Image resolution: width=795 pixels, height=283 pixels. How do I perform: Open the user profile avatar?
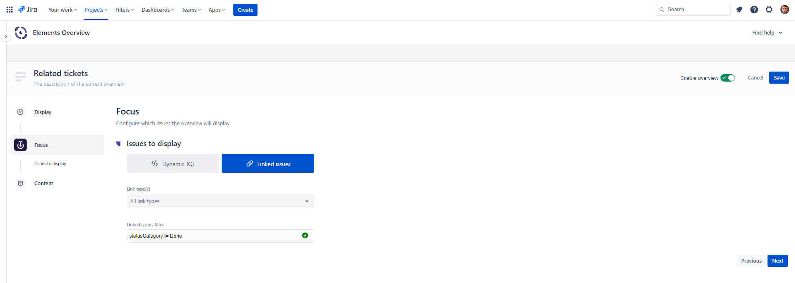pos(785,10)
